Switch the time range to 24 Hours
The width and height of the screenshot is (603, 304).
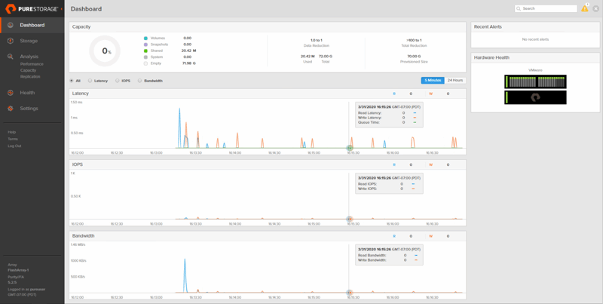point(455,80)
